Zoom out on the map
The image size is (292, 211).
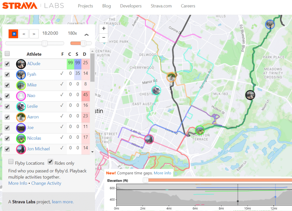[104, 37]
